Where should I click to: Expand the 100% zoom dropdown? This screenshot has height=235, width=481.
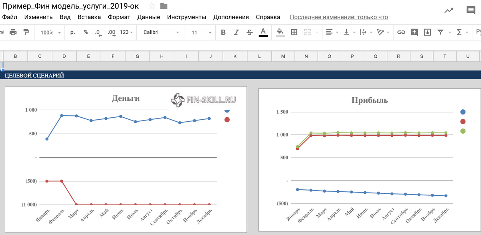click(x=60, y=33)
